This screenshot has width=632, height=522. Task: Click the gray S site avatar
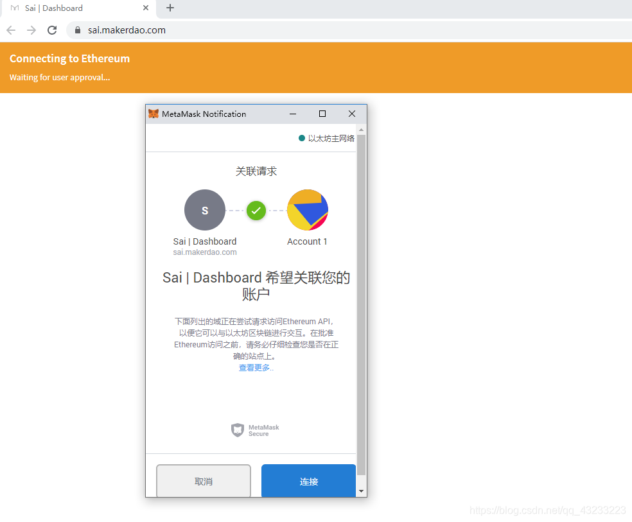(205, 210)
